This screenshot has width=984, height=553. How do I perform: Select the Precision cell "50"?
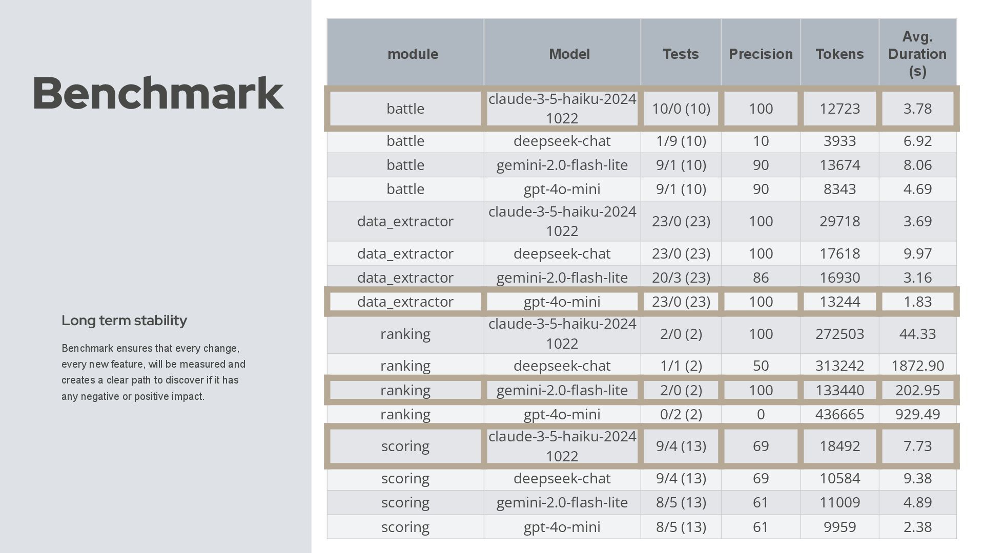[x=761, y=366]
